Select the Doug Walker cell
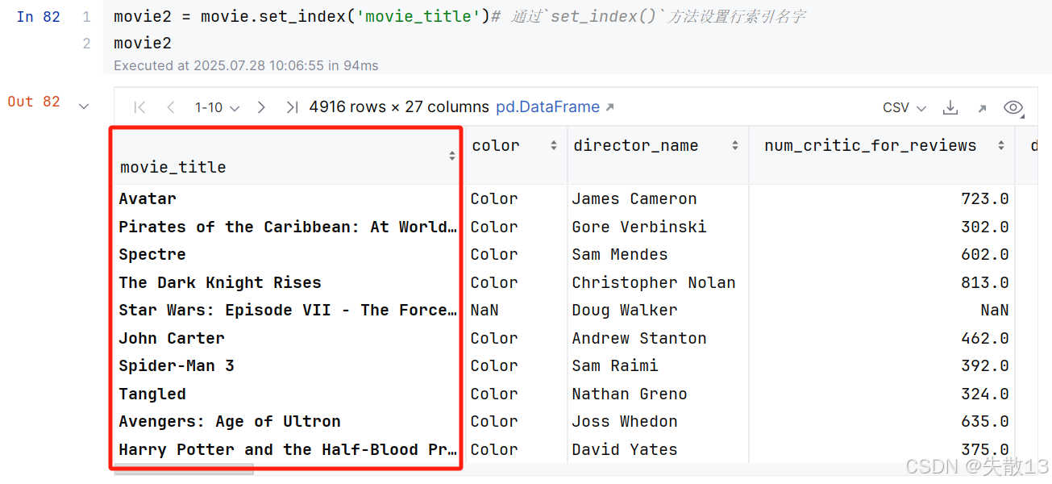This screenshot has height=484, width=1052. (625, 310)
